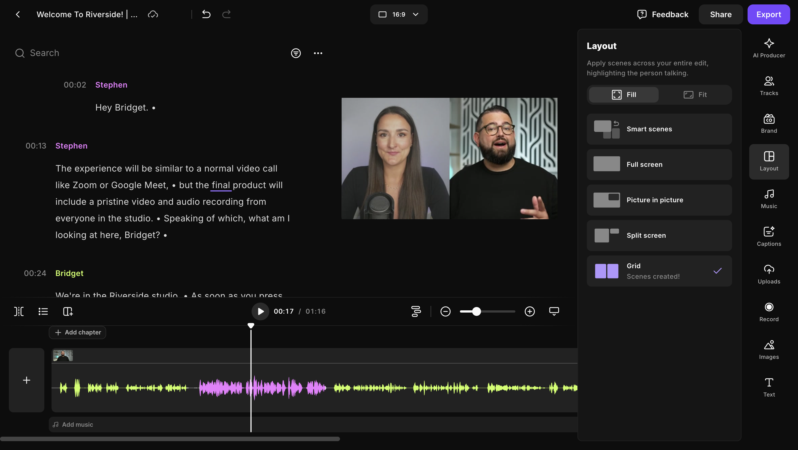The image size is (798, 450).
Task: Select the Fill framing option
Action: 624,94
